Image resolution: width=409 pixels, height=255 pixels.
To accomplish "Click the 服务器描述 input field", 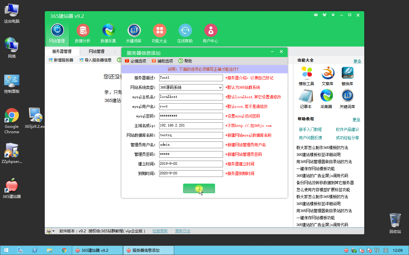I will (191, 78).
